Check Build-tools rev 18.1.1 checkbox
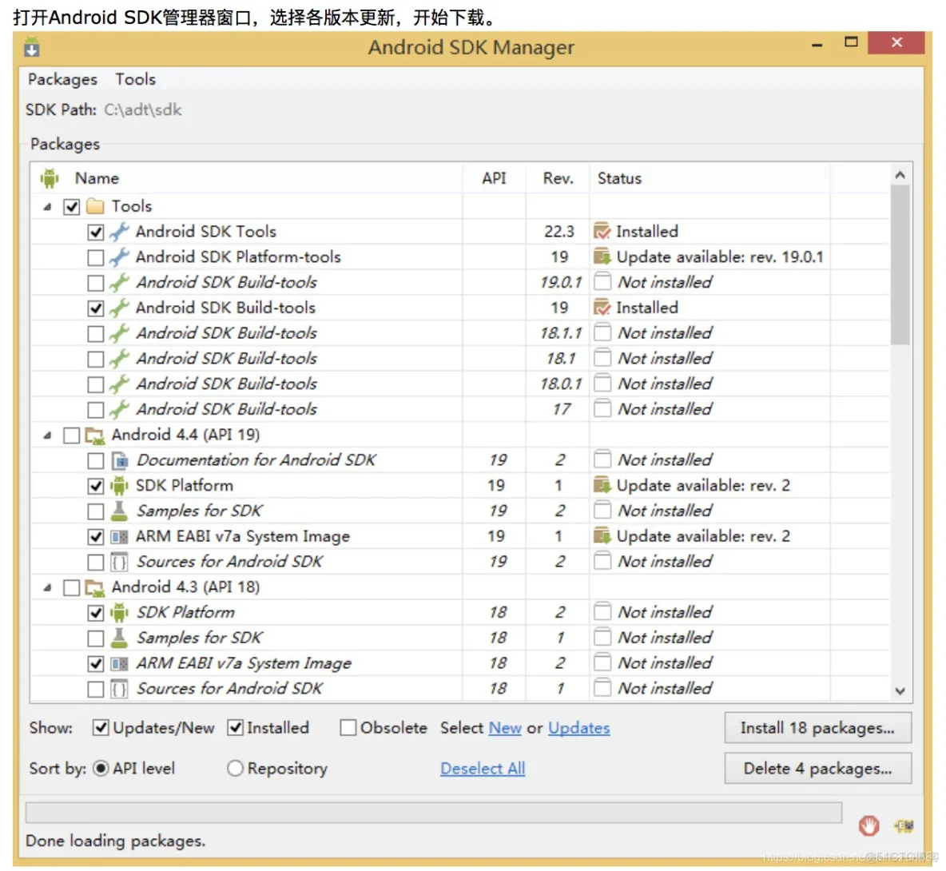The image size is (946, 871). click(x=95, y=333)
